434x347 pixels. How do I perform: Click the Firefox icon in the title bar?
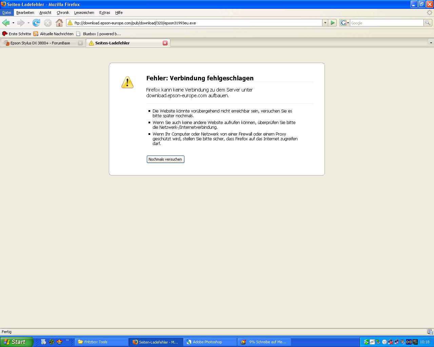3,4
